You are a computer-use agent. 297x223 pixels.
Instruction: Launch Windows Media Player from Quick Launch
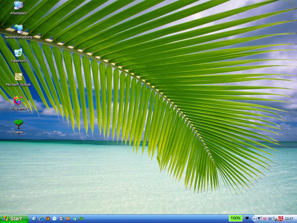coord(61,219)
